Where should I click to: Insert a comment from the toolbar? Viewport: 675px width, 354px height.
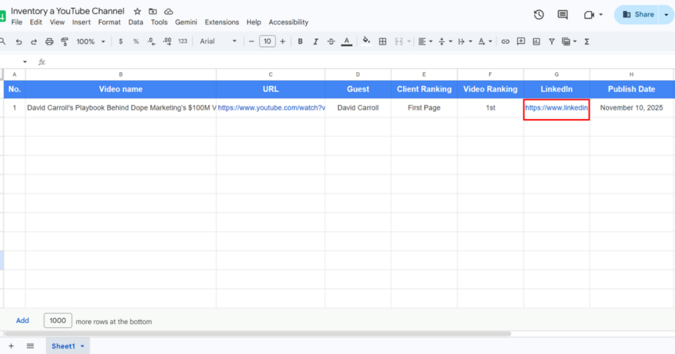[x=521, y=41]
